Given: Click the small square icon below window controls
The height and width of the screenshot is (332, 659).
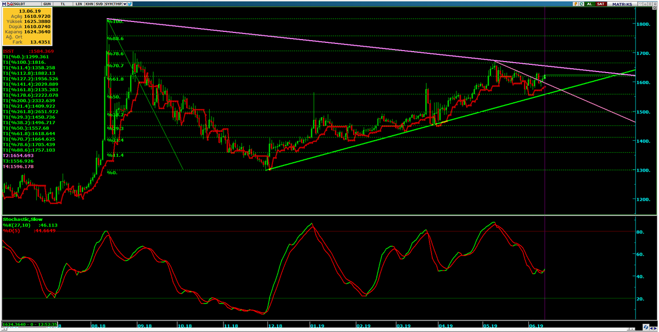Looking at the screenshot, I should 654,8.
